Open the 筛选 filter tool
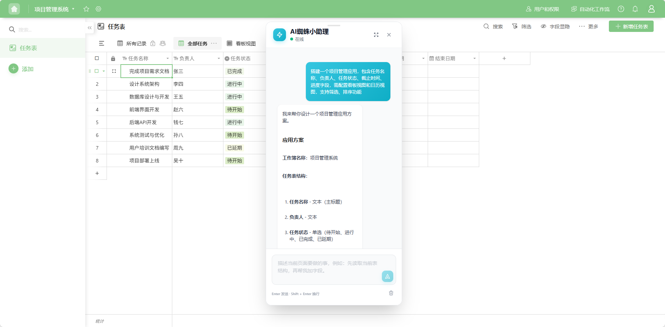This screenshot has height=327, width=665. click(x=521, y=26)
